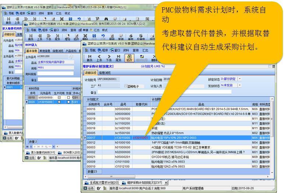Click the highlighted 修改 edit button in purchase plan window
The image size is (285, 193).
(129, 58)
